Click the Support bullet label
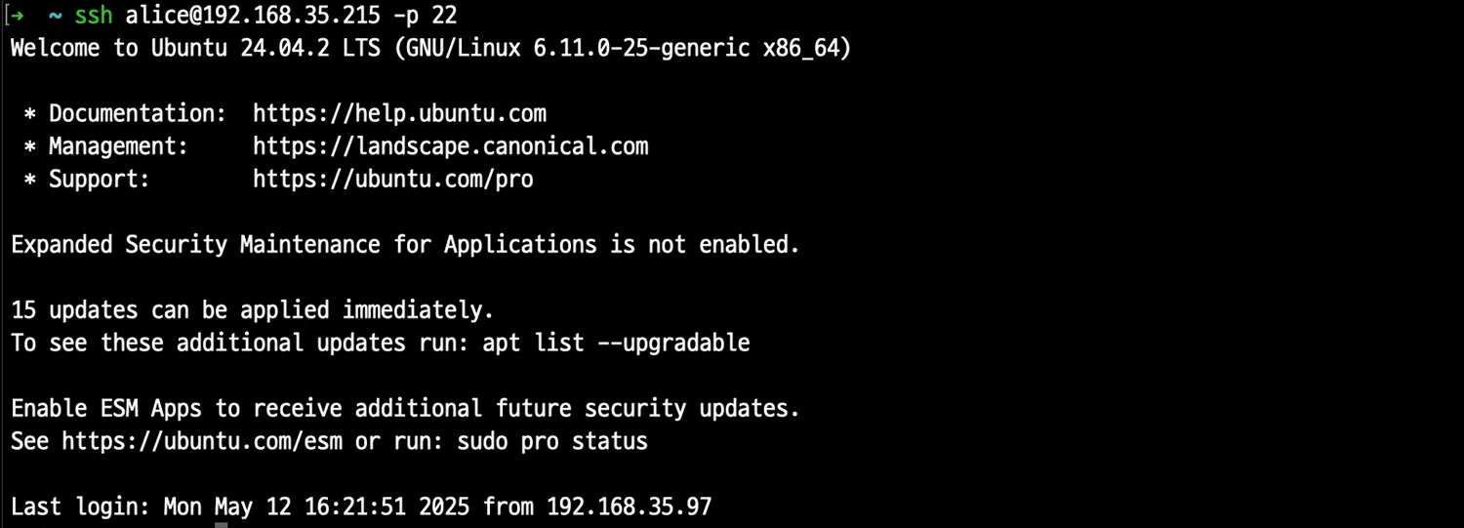The height and width of the screenshot is (528, 1464). tap(100, 180)
